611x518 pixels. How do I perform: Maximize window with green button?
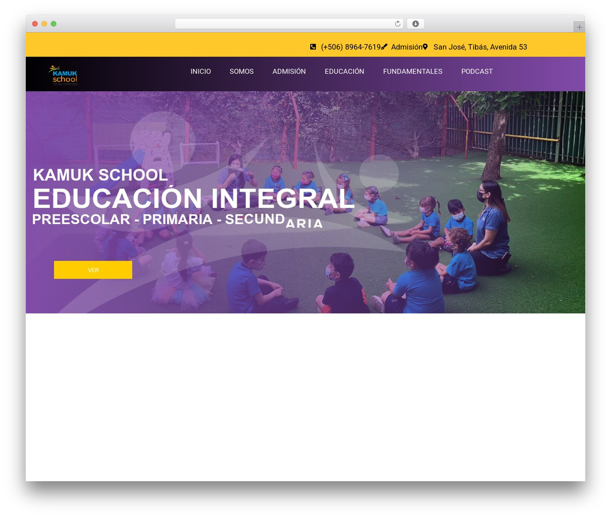[53, 24]
